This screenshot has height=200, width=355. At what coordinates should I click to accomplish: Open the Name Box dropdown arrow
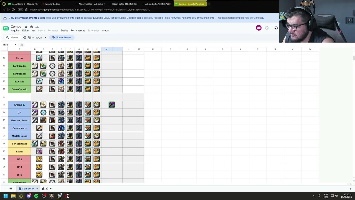click(x=16, y=44)
